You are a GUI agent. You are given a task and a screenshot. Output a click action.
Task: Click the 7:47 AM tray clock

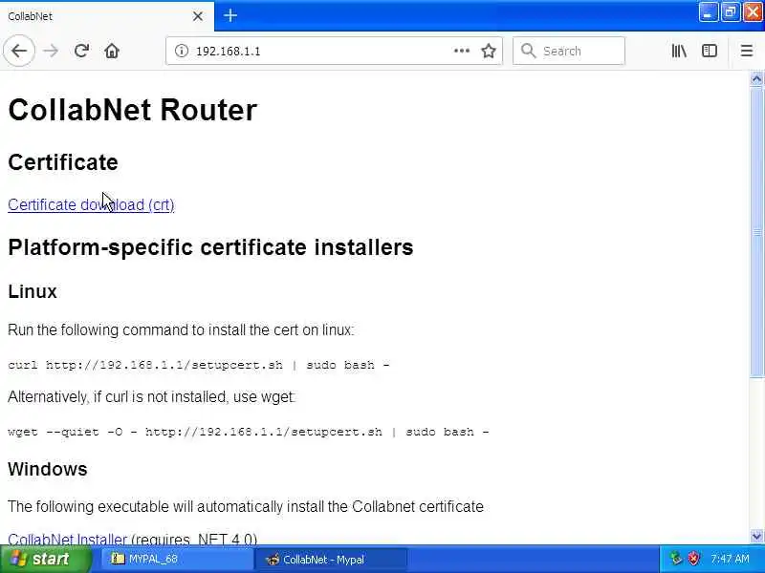point(730,559)
